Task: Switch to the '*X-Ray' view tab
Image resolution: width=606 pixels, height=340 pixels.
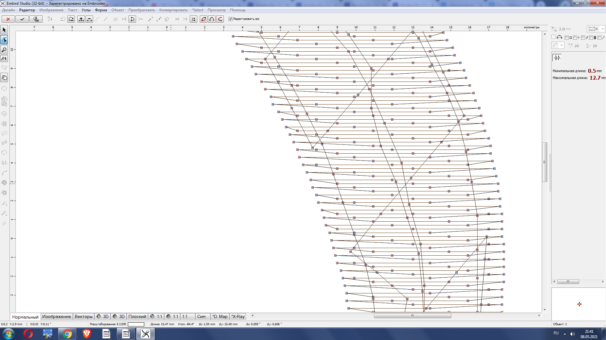Action: tap(238, 316)
